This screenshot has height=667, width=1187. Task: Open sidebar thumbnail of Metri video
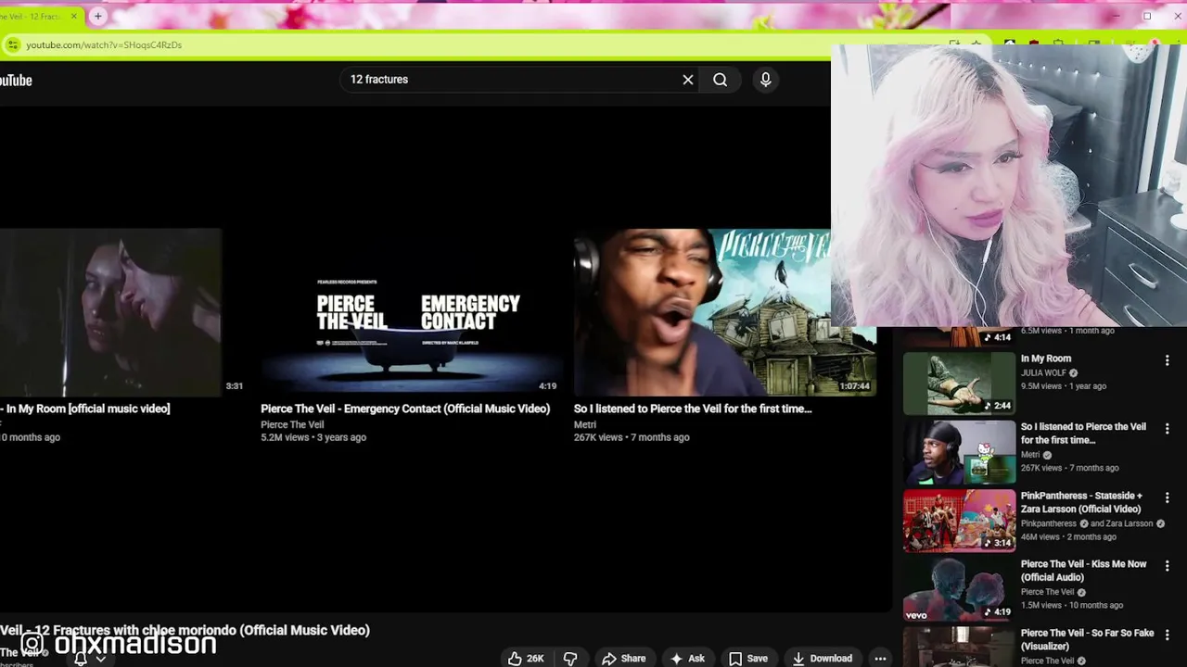(x=960, y=452)
